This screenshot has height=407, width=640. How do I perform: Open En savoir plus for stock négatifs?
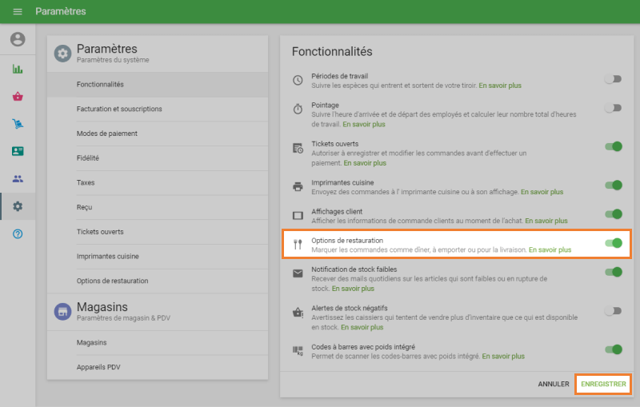click(x=362, y=328)
